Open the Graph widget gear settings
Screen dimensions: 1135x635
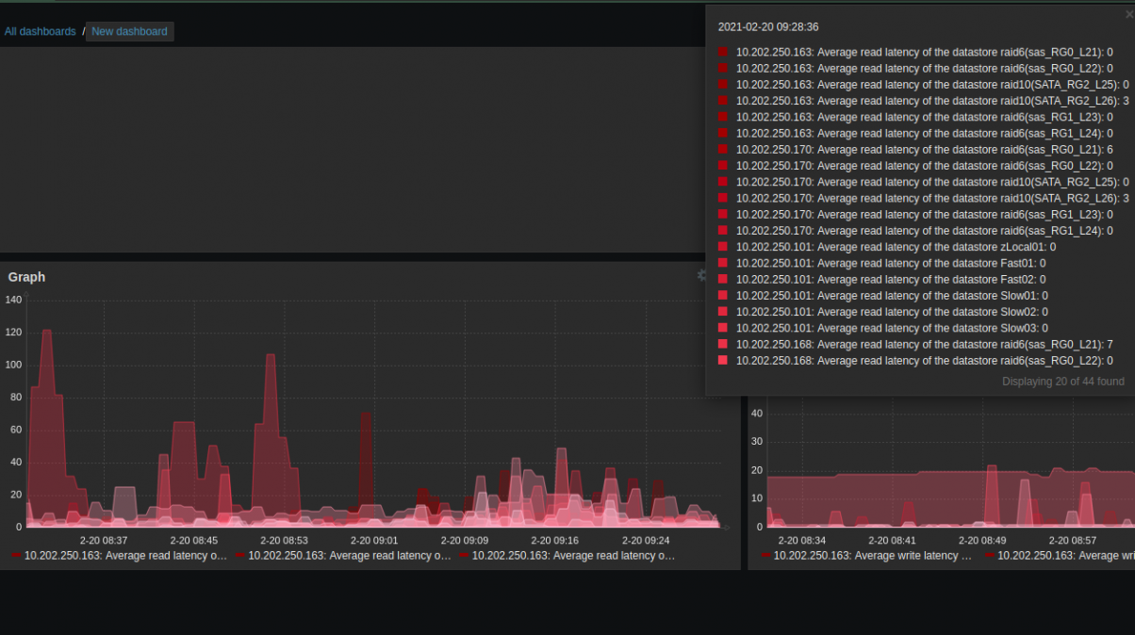point(701,276)
